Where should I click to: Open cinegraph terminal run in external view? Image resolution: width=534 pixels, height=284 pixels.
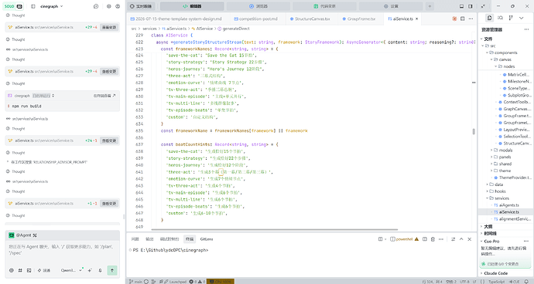(x=104, y=96)
